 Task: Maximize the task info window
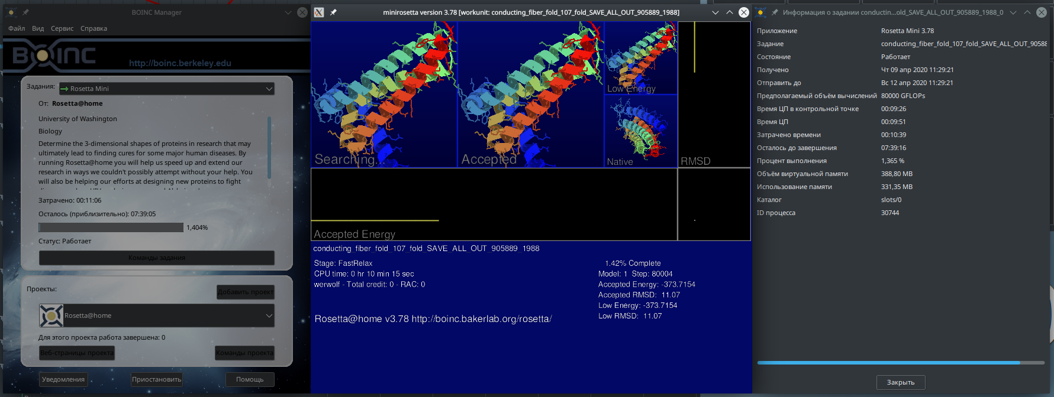click(x=1027, y=12)
